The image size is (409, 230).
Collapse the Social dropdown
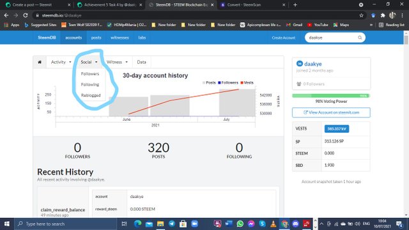pyautogui.click(x=89, y=62)
